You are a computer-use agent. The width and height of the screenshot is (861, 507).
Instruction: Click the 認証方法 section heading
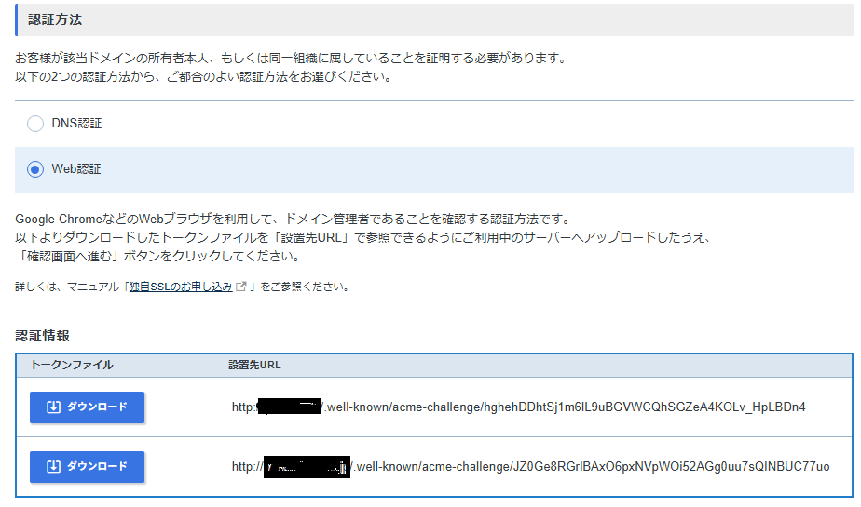pos(54,19)
